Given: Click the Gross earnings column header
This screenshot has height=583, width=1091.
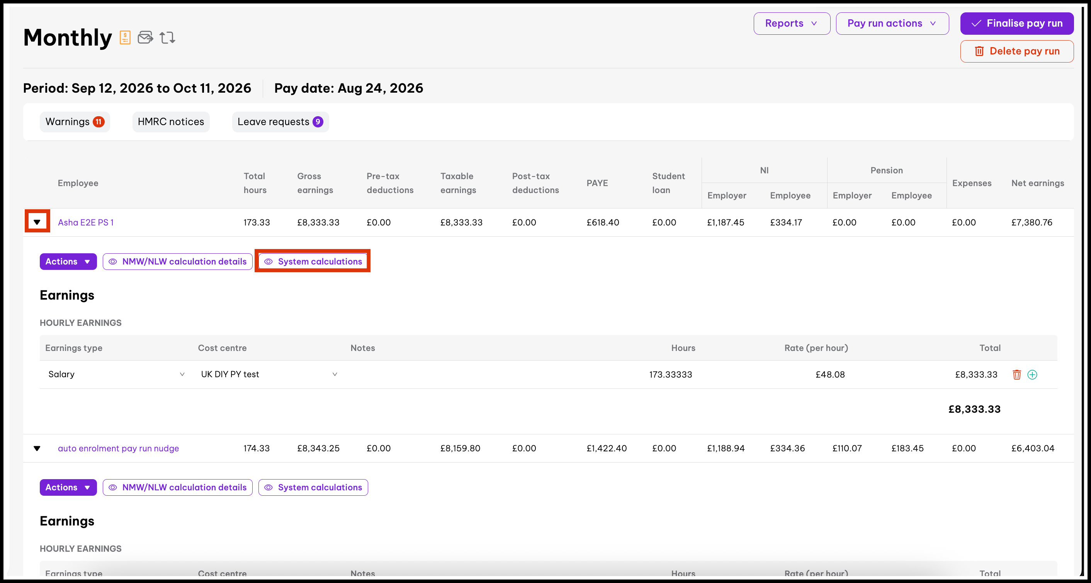Looking at the screenshot, I should [x=315, y=183].
